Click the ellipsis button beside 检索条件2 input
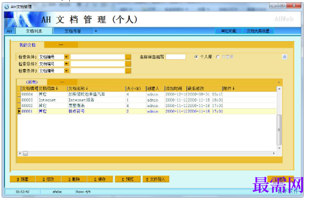The height and width of the screenshot is (202, 314). coord(128,64)
